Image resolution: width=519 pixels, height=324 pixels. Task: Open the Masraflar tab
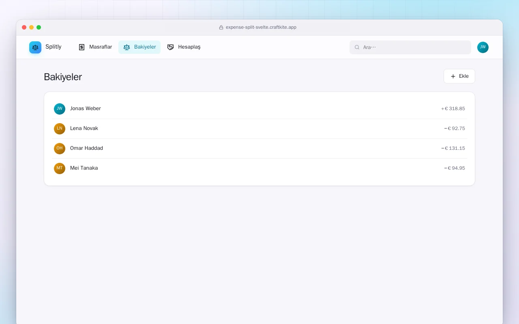[95, 47]
